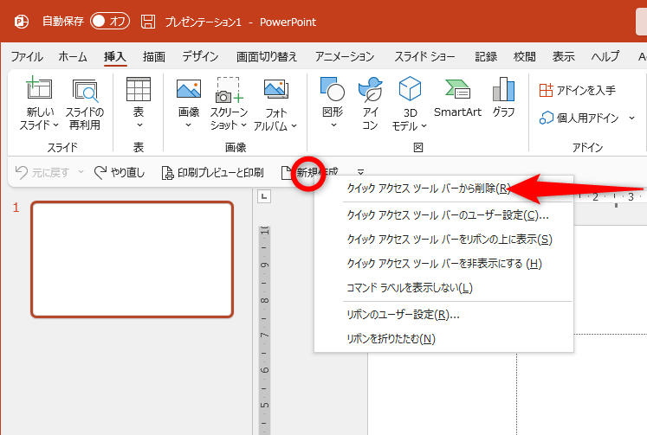This screenshot has width=647, height=435.
Task: Open the Quick Access Toolbar customize arrow
Action: click(360, 172)
